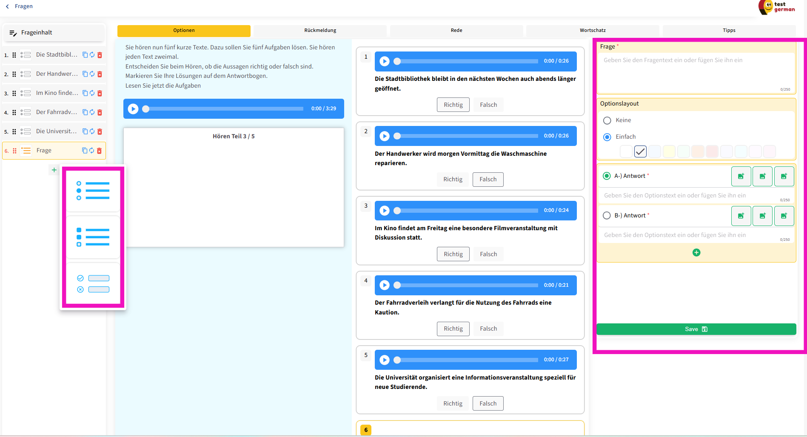Click refresh icon on question 3 'Im Kino'
The width and height of the screenshot is (807, 437).
pos(92,93)
